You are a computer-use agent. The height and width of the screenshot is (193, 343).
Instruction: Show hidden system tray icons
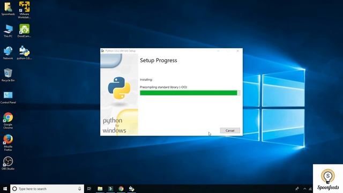coord(305,189)
